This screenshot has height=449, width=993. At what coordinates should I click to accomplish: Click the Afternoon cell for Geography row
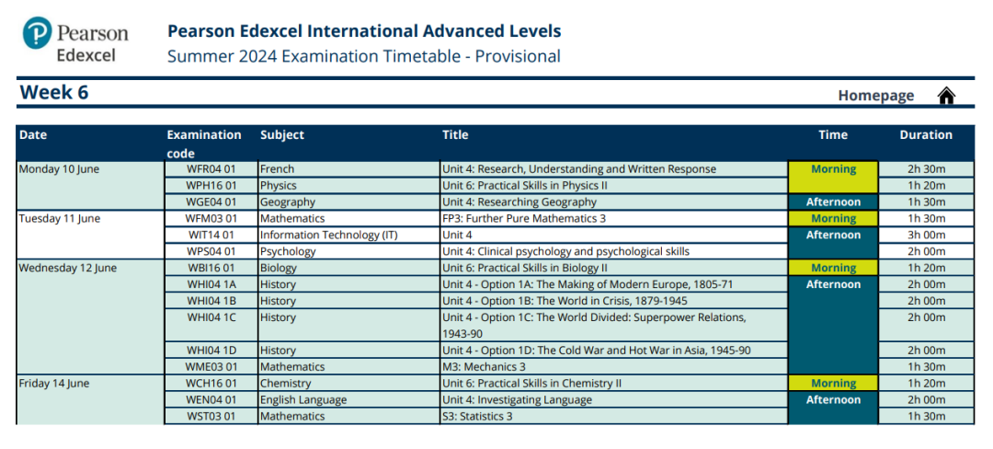coord(833,202)
